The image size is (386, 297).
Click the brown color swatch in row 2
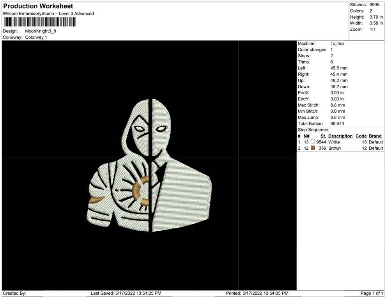tap(313, 148)
